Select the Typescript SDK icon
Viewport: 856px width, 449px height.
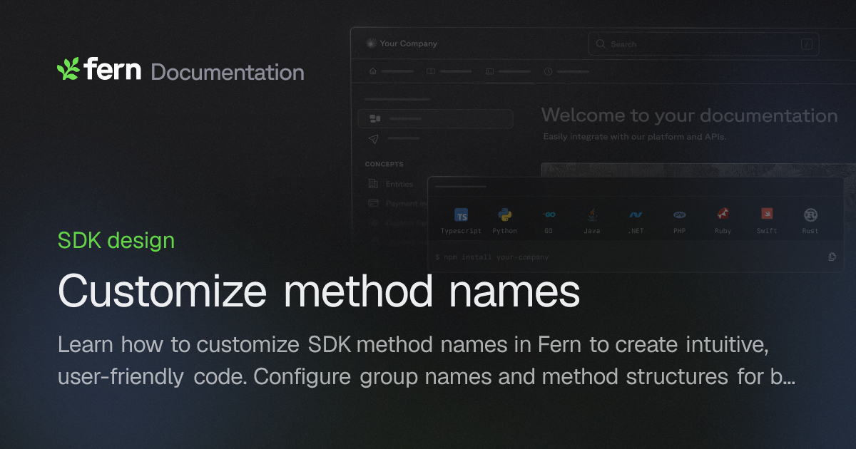coord(462,215)
